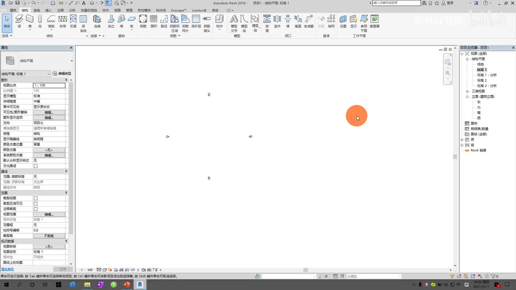Click the Windows Start button
The width and height of the screenshot is (516, 290).
click(x=6, y=284)
